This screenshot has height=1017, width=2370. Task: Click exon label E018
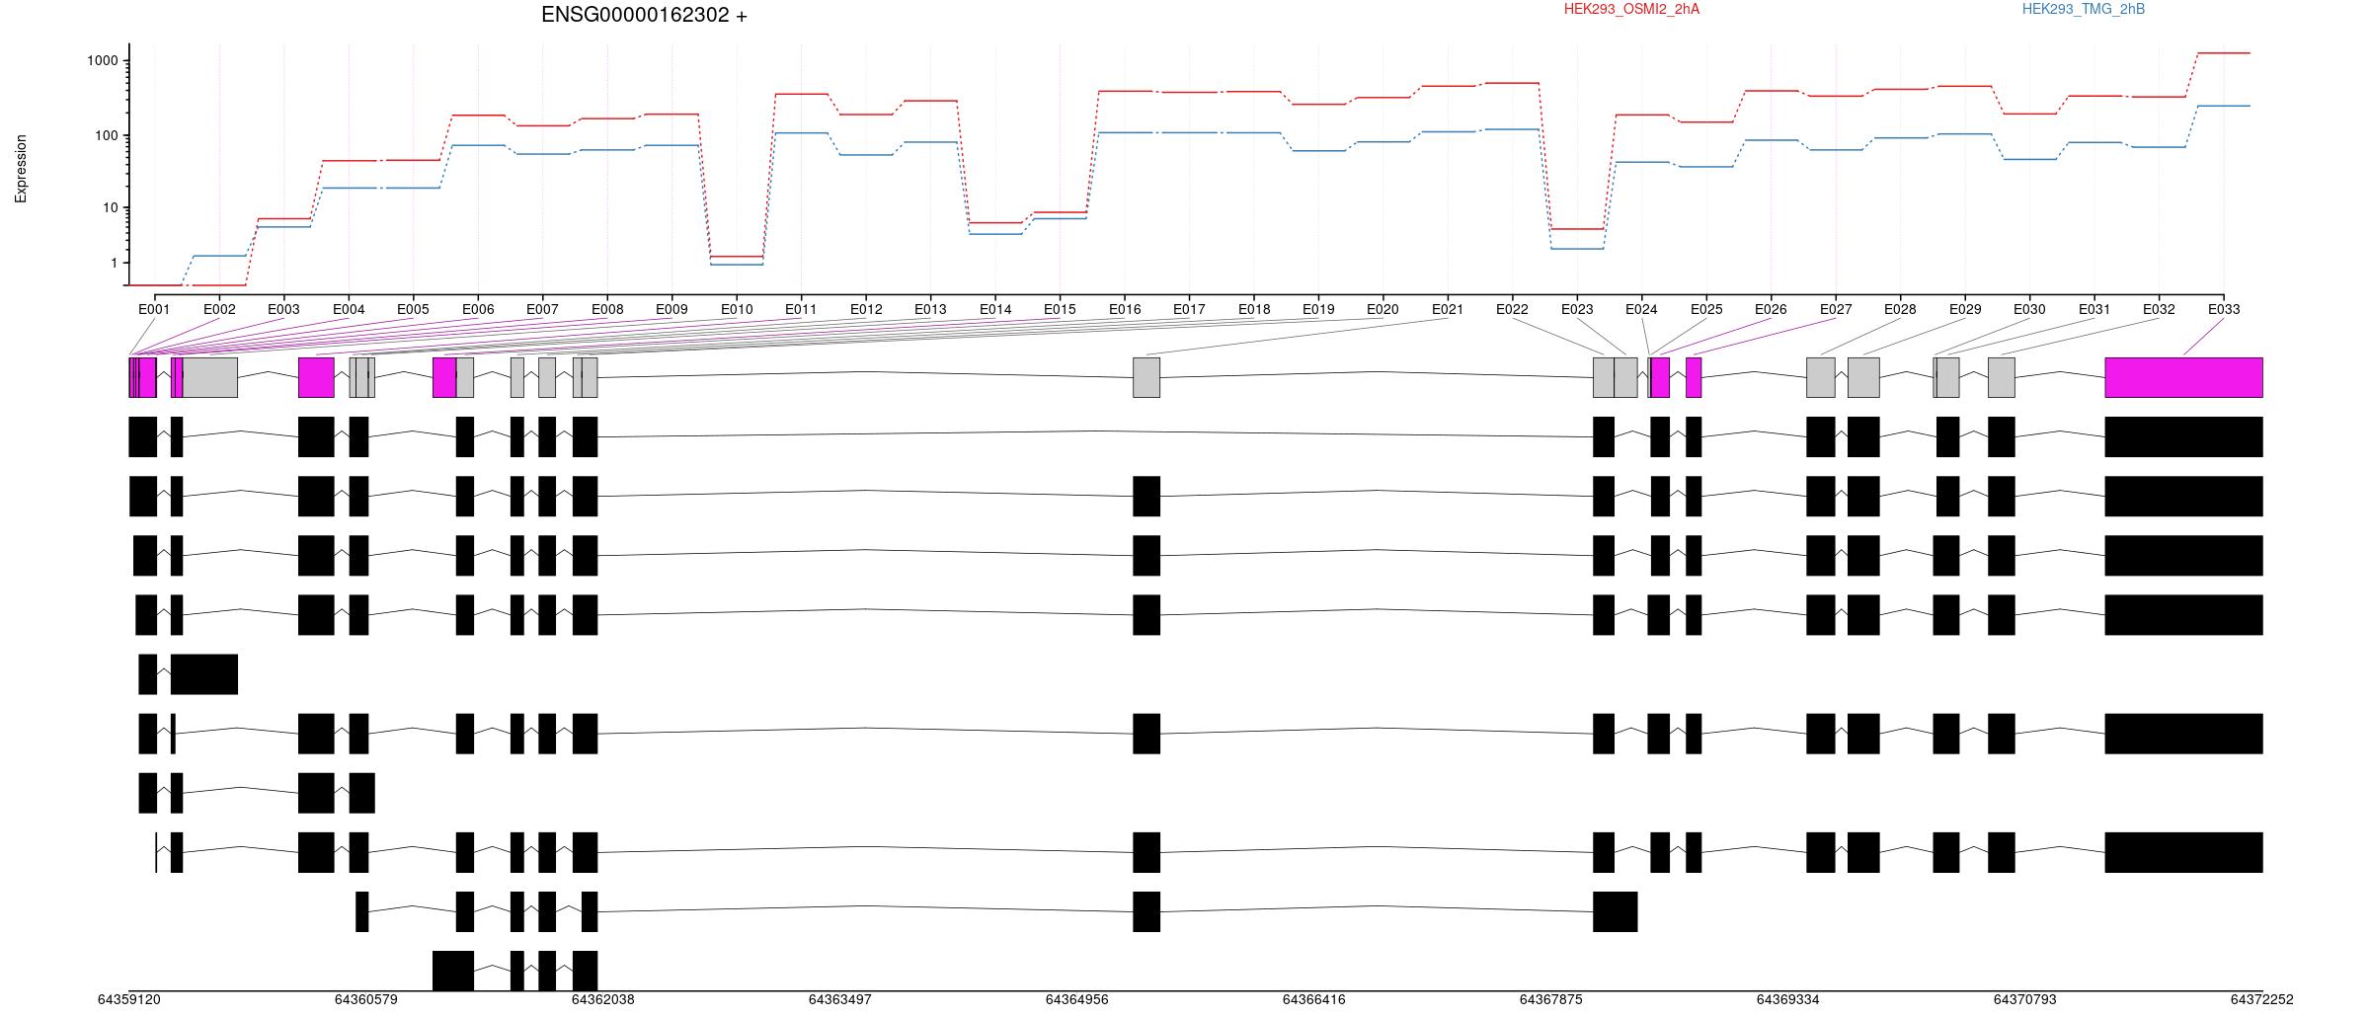point(1254,309)
